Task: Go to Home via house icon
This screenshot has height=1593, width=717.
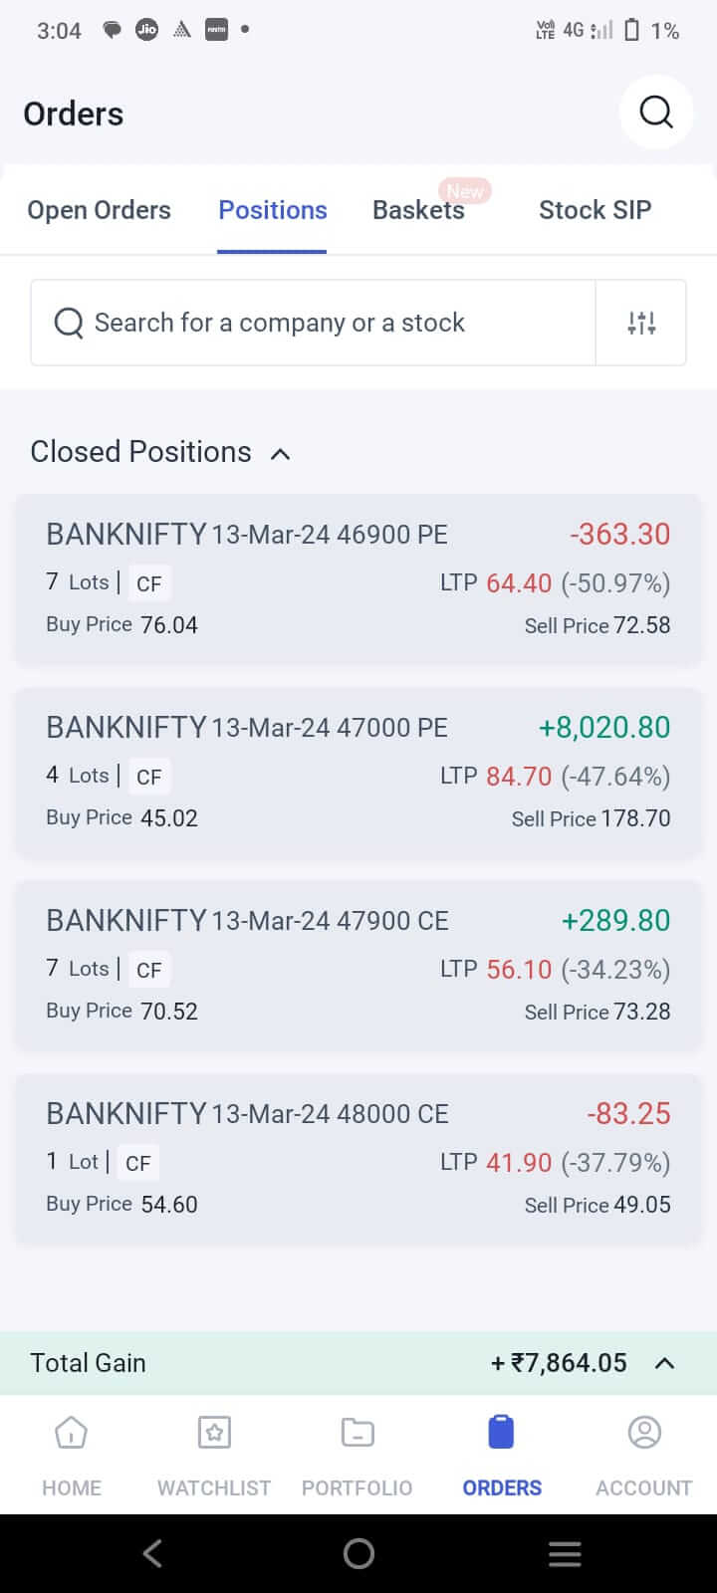Action: point(72,1434)
